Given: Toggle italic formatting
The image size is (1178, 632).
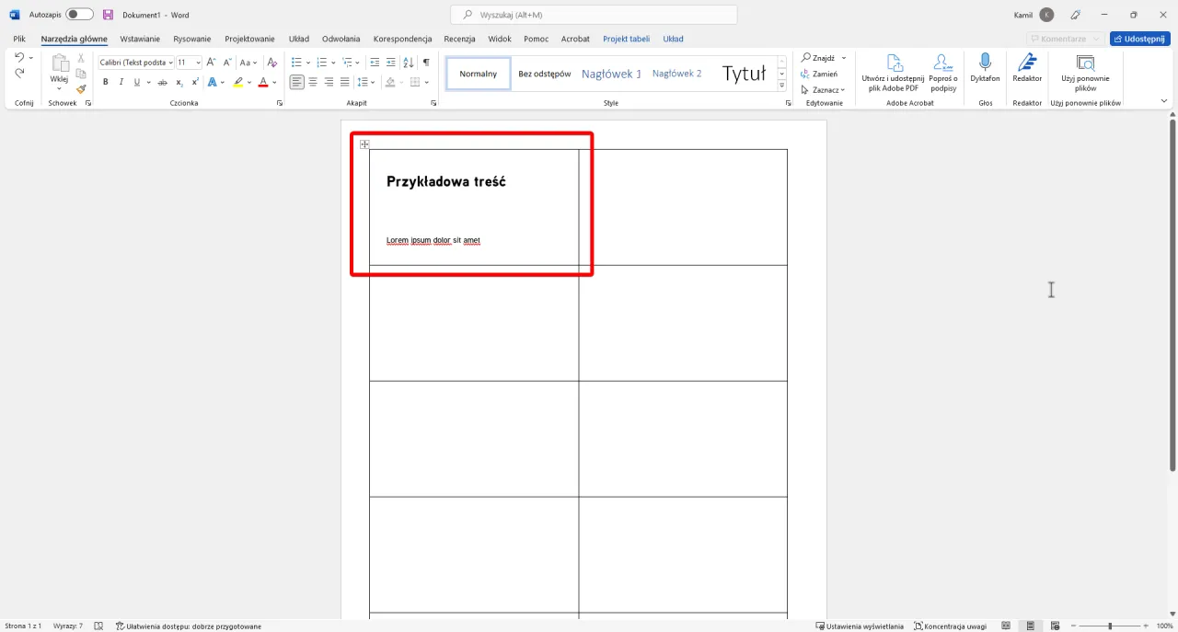Looking at the screenshot, I should tap(121, 82).
